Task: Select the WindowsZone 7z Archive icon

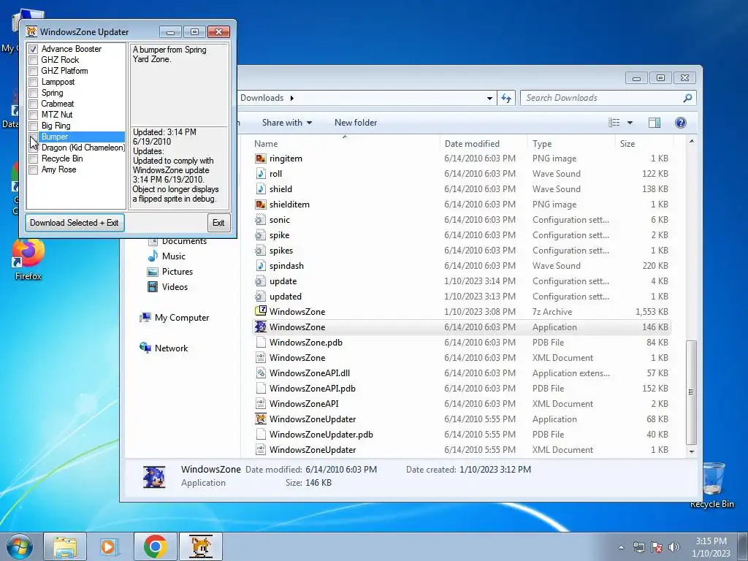Action: pos(261,311)
